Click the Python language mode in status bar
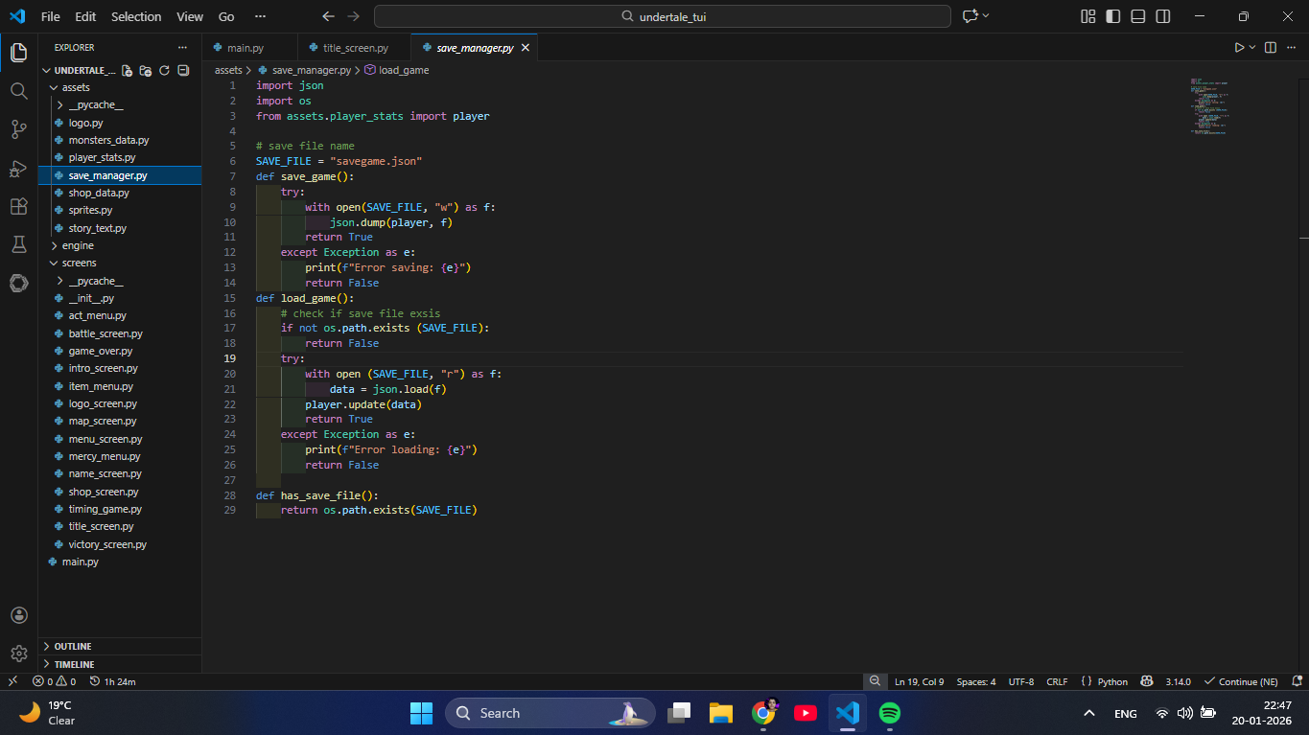1309x735 pixels. [x=1112, y=681]
